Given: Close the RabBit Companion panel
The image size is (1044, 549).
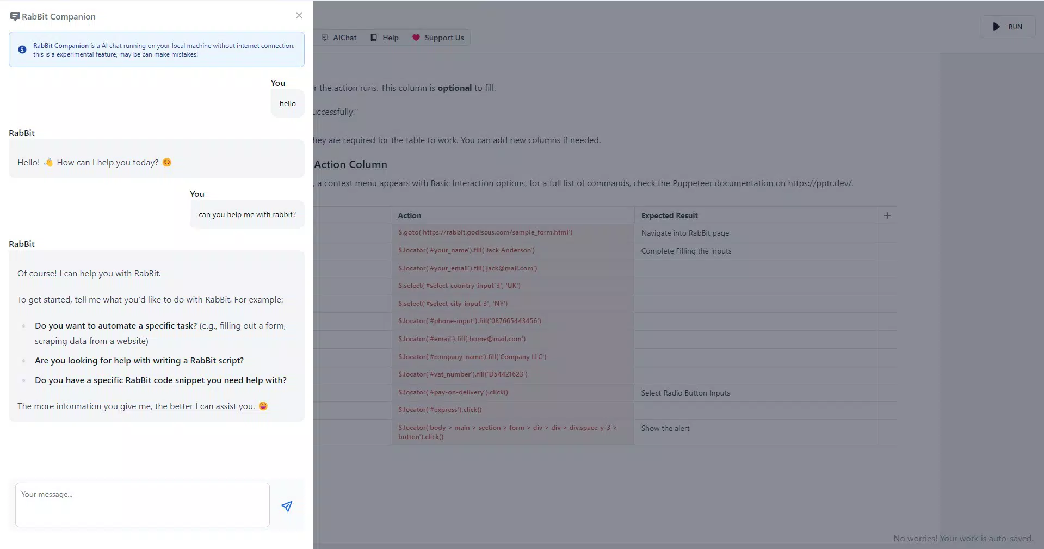Looking at the screenshot, I should [299, 15].
